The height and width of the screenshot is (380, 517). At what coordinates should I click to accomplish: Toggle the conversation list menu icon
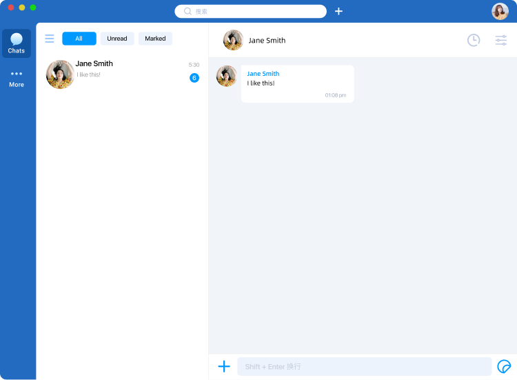[50, 39]
